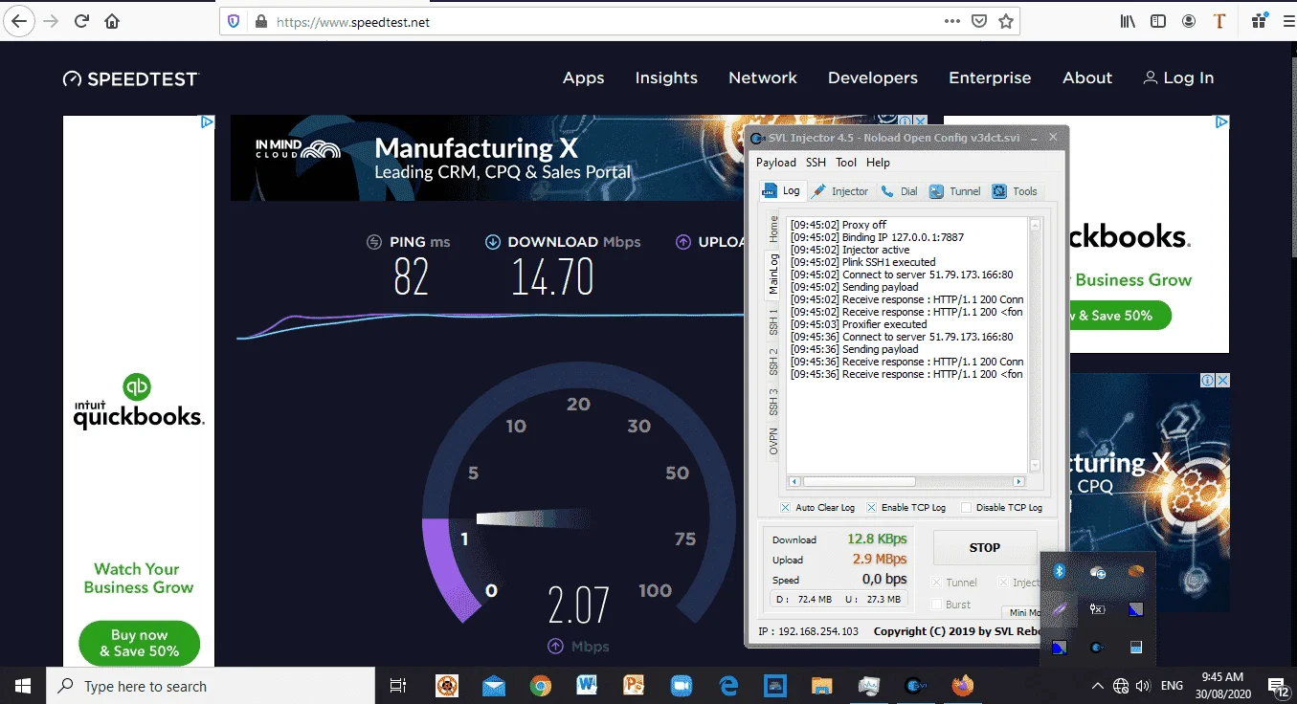Open Insights link on Speedtest

tap(666, 78)
